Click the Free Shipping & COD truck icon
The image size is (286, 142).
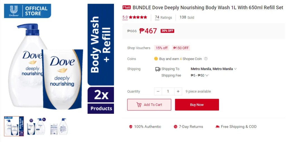(x=217, y=127)
